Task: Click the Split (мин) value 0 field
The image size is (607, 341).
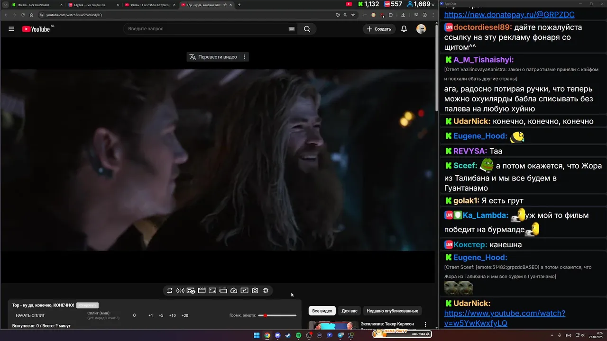Action: click(x=134, y=315)
